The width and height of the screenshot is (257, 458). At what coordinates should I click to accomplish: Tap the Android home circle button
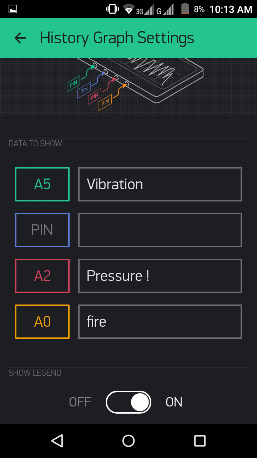click(x=128, y=441)
